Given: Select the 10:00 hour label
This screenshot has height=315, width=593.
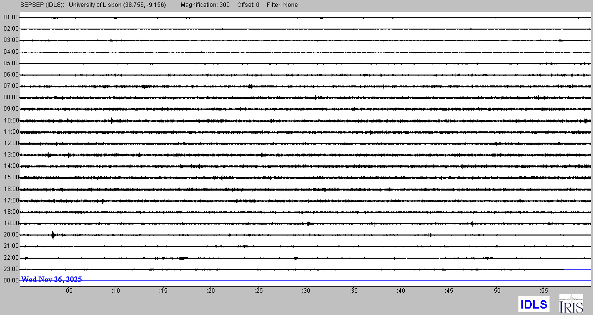Looking at the screenshot, I should pos(11,120).
